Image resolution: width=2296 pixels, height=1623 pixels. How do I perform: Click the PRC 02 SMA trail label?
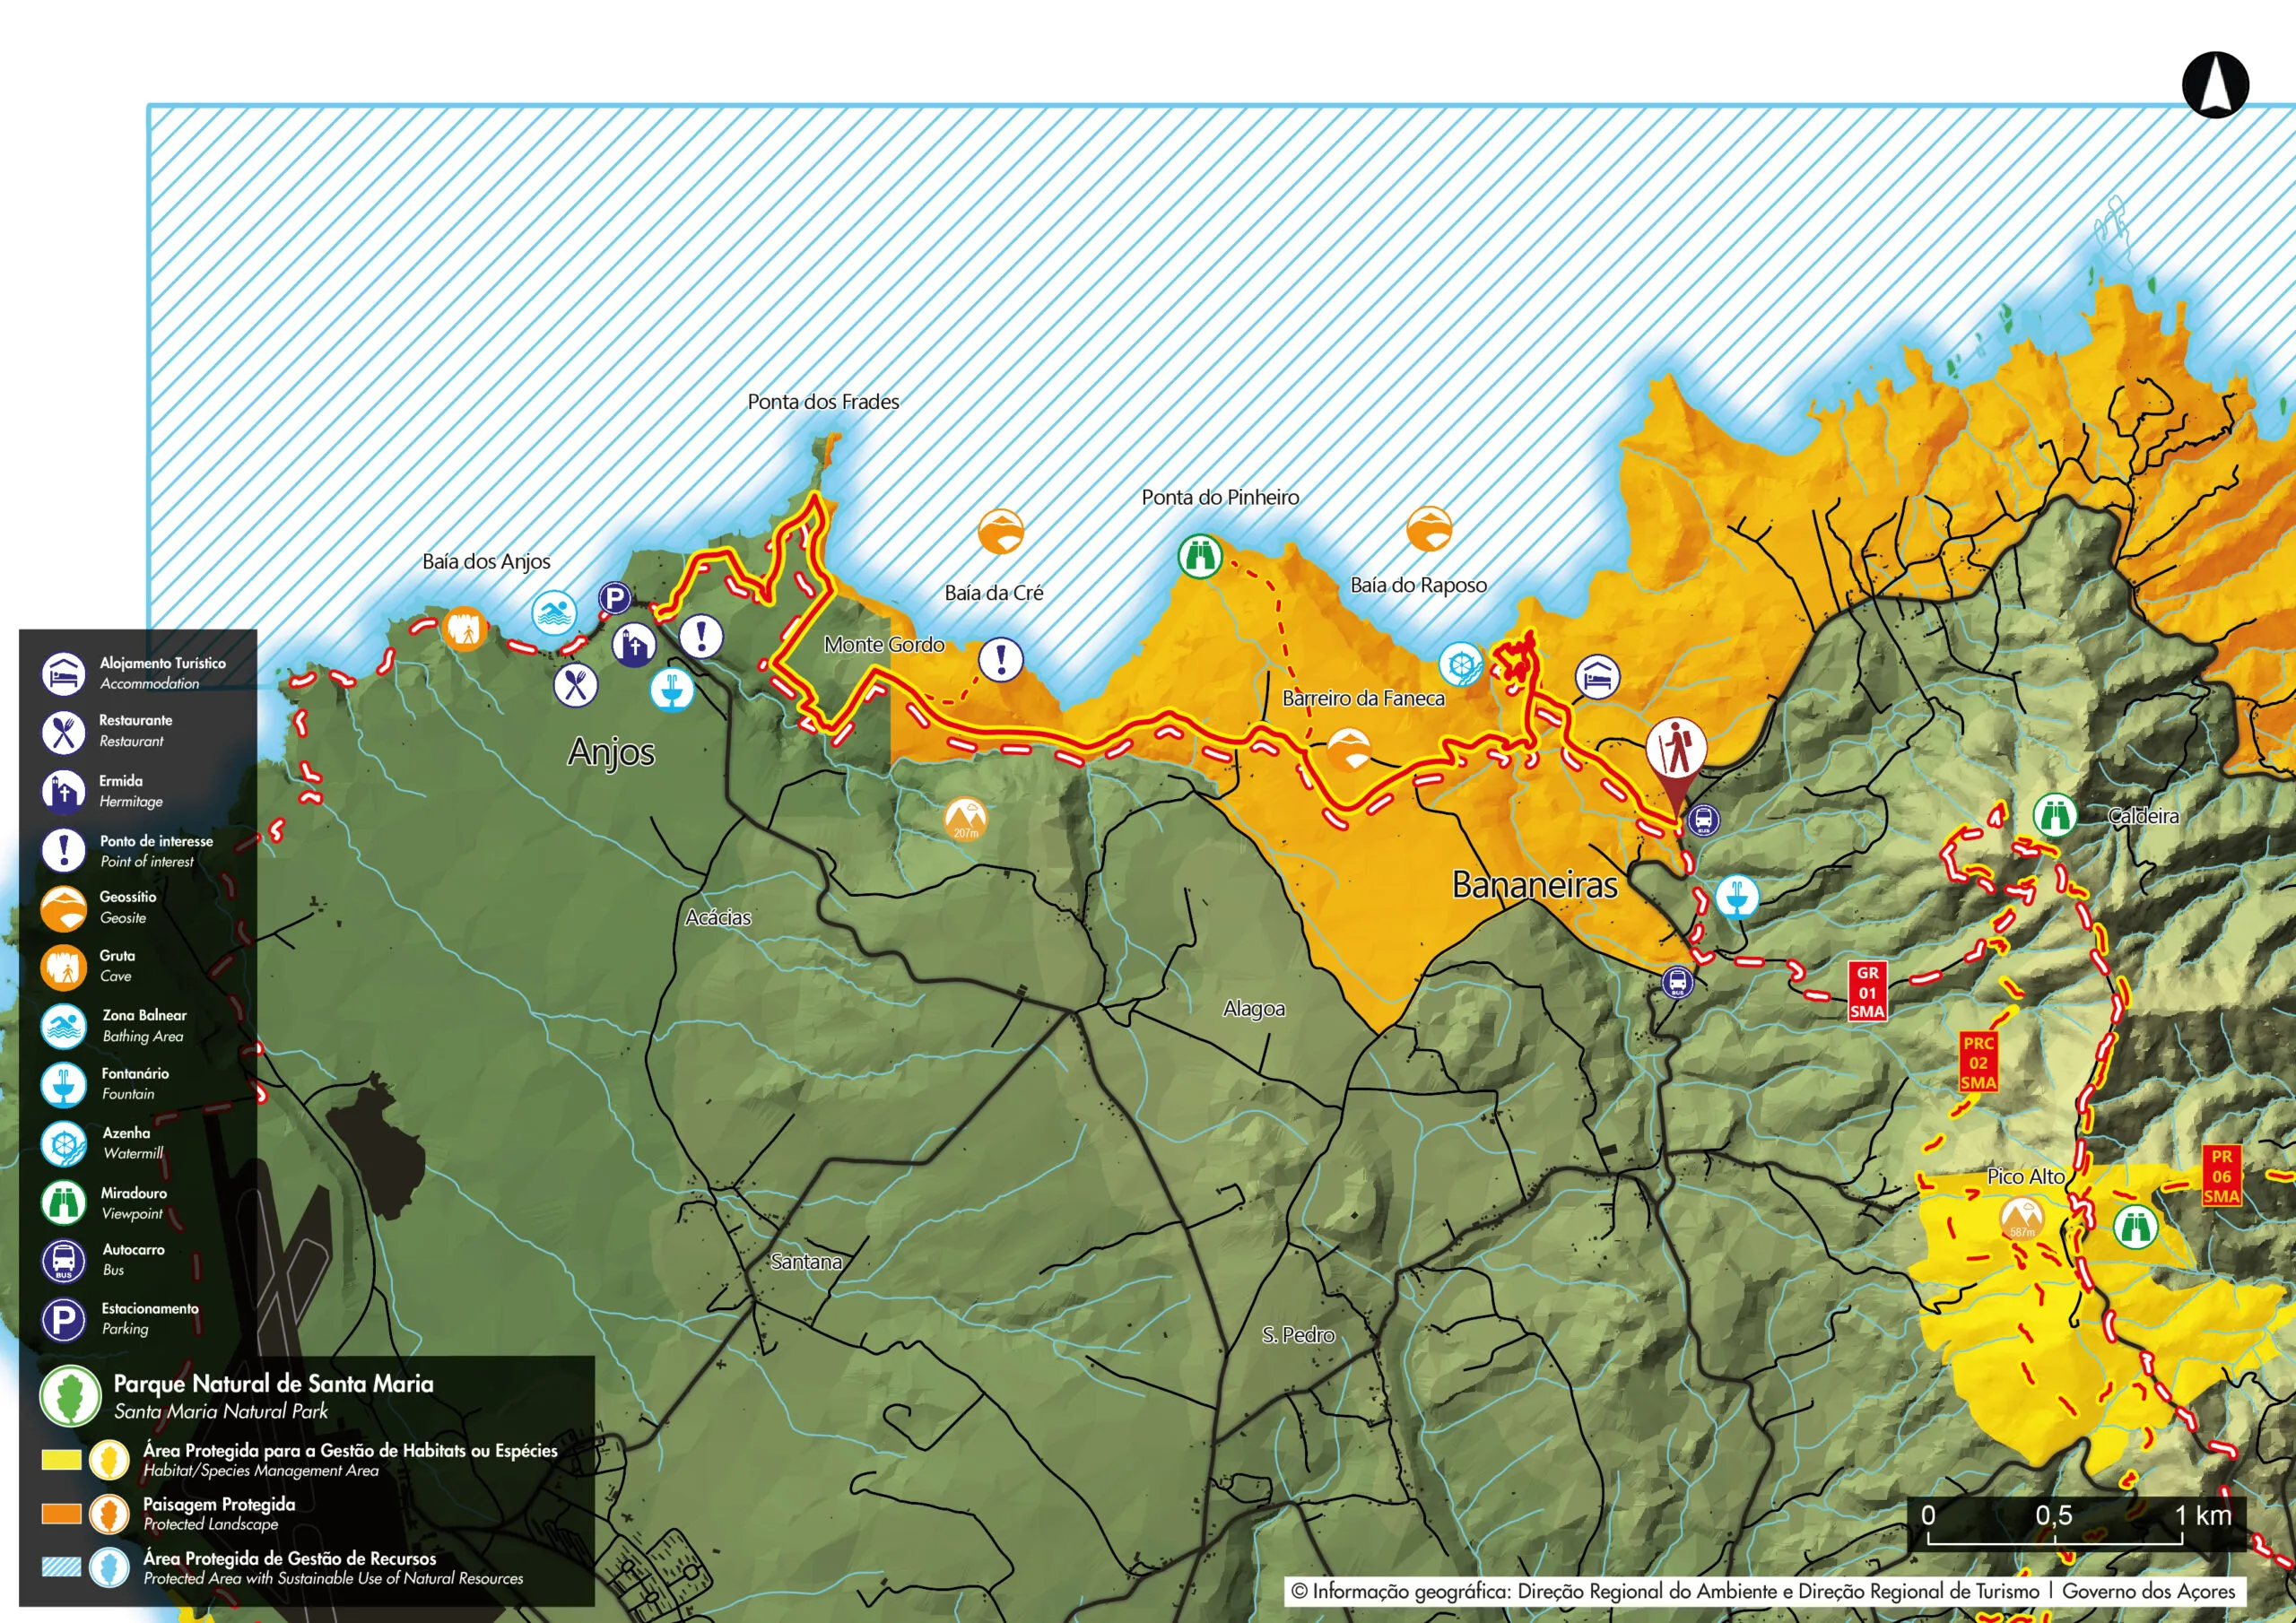coord(1978,1063)
